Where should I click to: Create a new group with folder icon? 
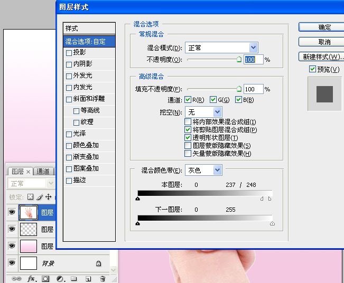[74, 279]
